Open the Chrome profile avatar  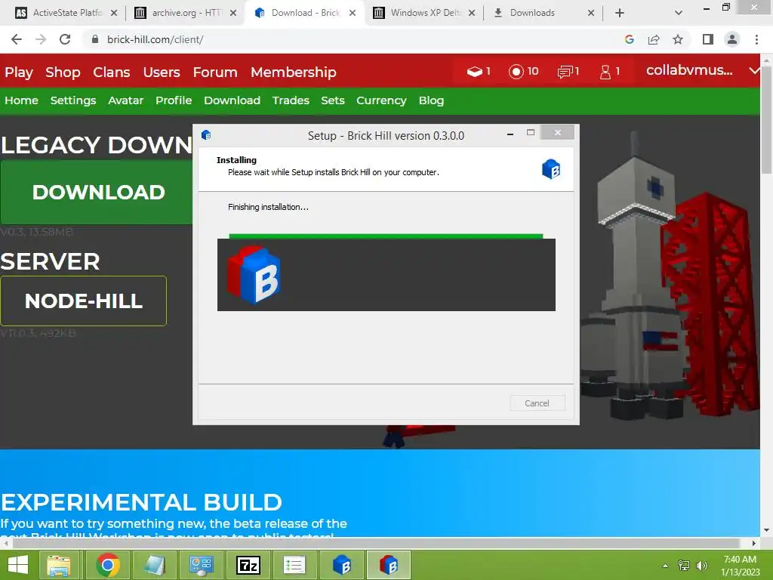[732, 39]
